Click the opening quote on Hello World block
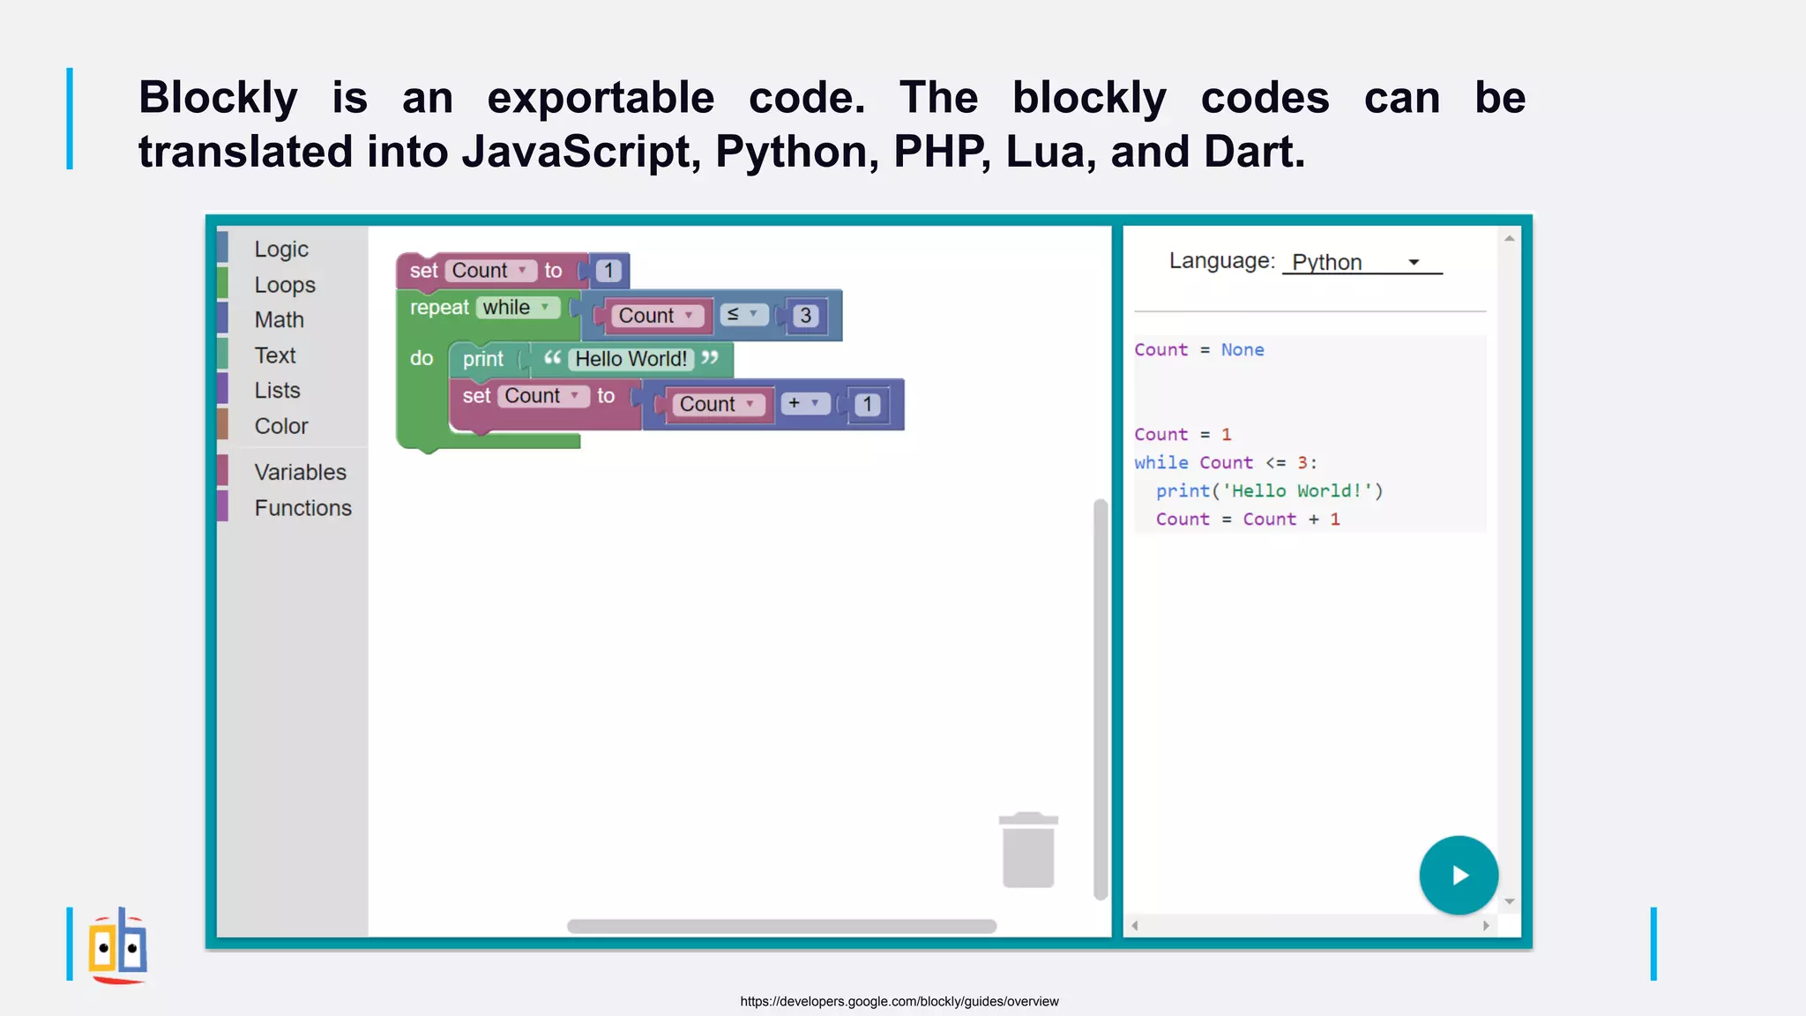1806x1016 pixels. tap(552, 358)
